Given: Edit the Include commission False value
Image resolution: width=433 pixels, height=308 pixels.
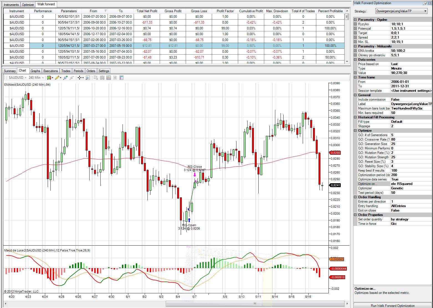Looking at the screenshot, I should 411,100.
